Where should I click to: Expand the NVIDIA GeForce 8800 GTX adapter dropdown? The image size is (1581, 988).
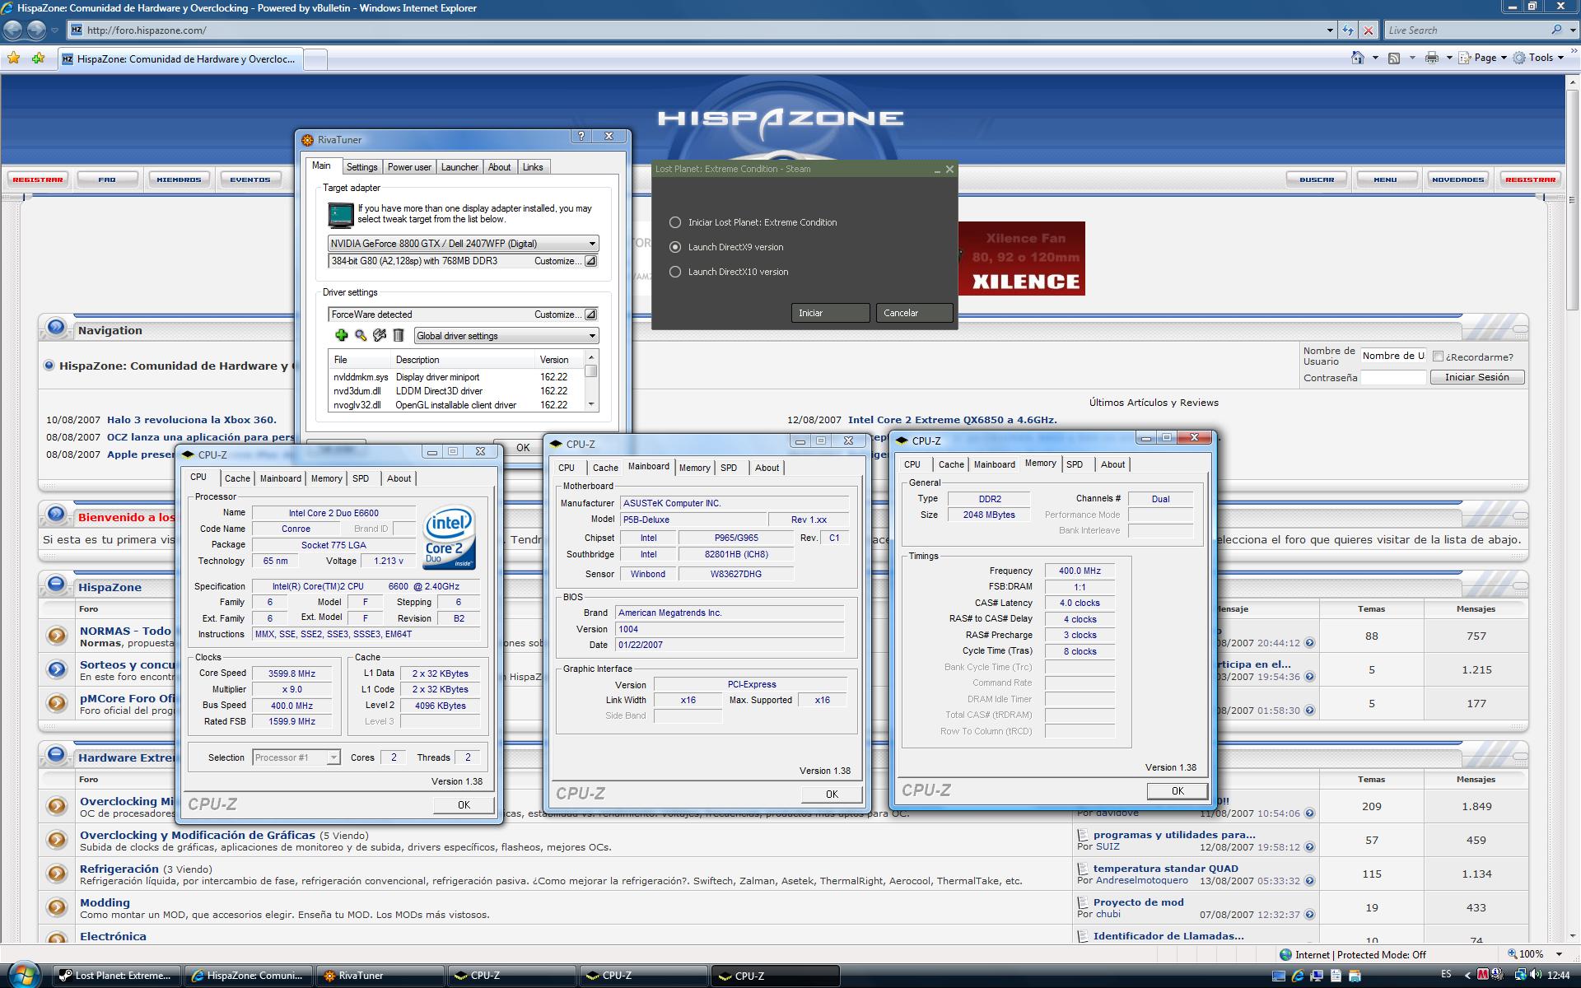click(x=591, y=244)
